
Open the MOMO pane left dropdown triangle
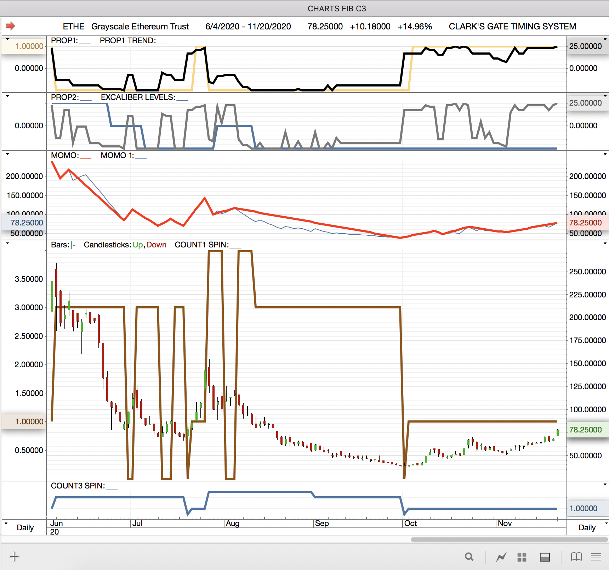(7, 154)
